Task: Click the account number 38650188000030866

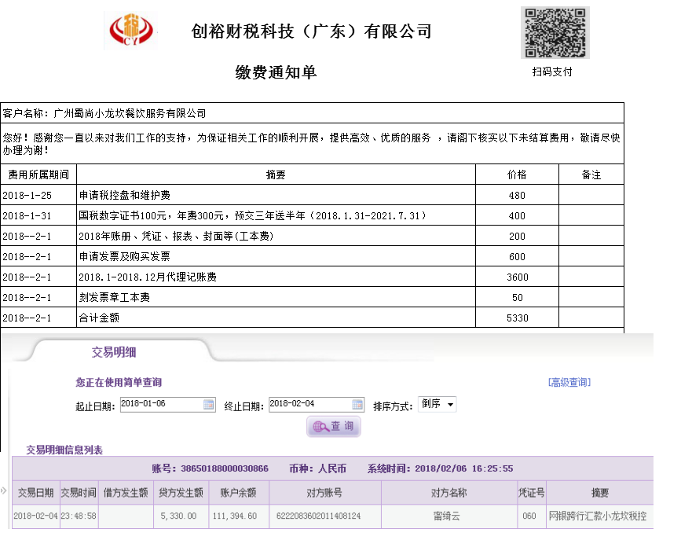Action: coord(225,468)
